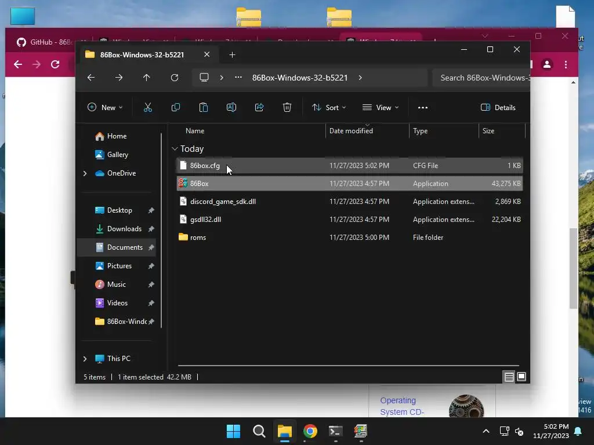Click the Copy icon in toolbar
Image resolution: width=594 pixels, height=445 pixels.
(x=175, y=107)
